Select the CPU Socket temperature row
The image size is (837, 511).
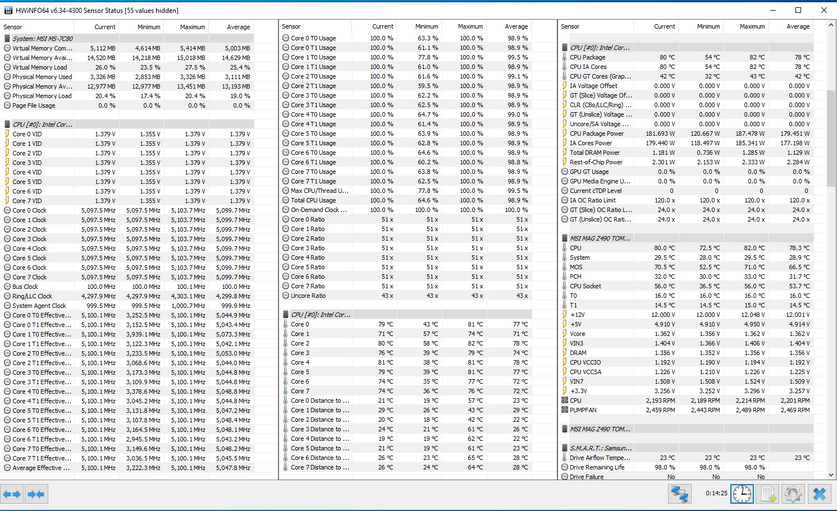[x=687, y=286]
